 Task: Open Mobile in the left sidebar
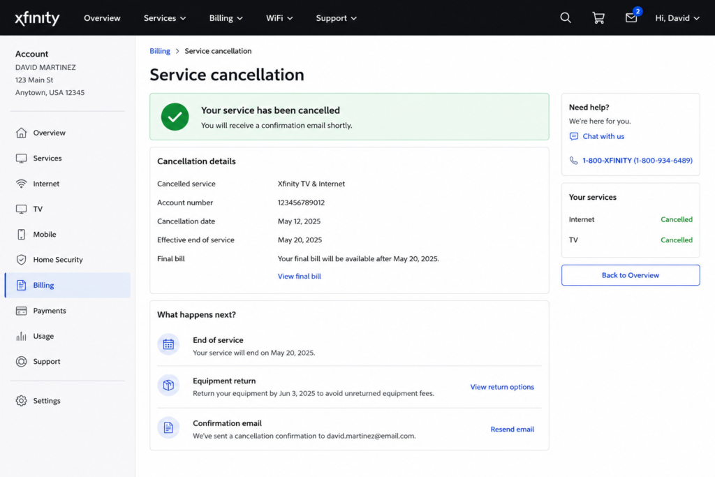tap(68, 235)
